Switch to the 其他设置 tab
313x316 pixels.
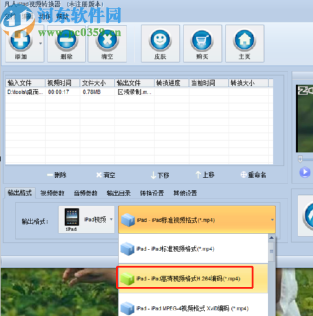(x=185, y=193)
